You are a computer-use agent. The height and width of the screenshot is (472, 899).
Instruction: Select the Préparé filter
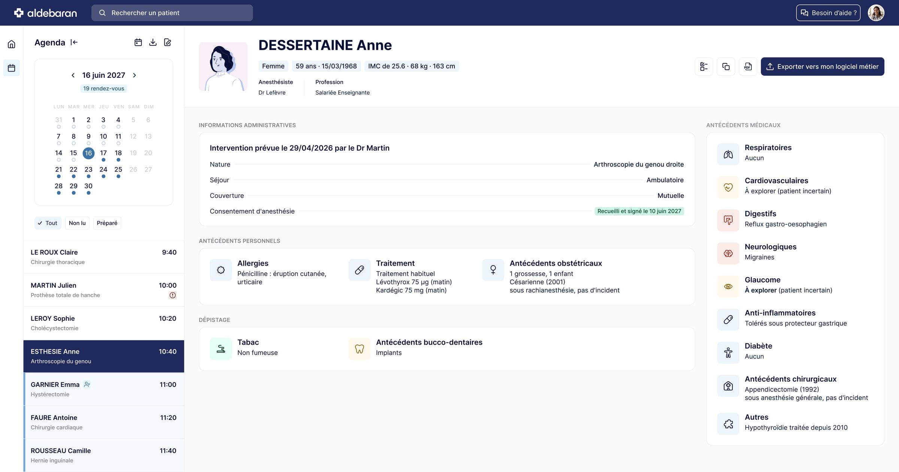[x=107, y=223]
